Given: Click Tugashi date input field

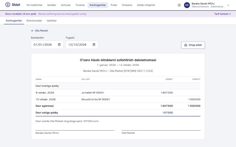Looking at the screenshot, I should tap(82, 45).
